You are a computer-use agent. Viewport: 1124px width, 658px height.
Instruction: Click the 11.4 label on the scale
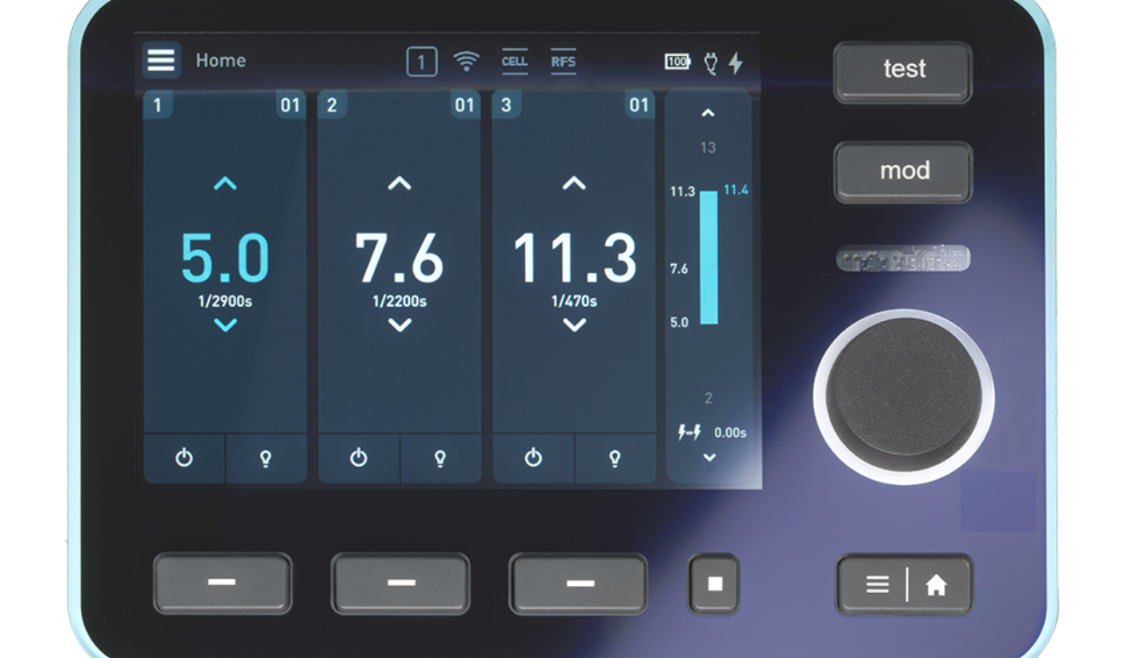coord(736,190)
